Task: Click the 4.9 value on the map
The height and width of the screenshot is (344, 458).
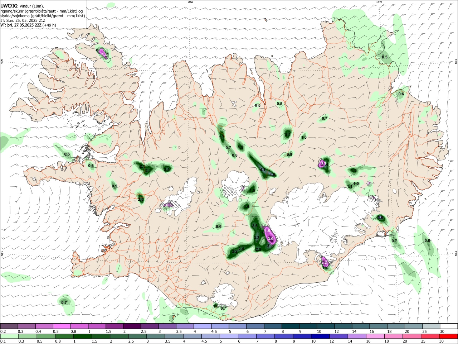Action: [272, 175]
